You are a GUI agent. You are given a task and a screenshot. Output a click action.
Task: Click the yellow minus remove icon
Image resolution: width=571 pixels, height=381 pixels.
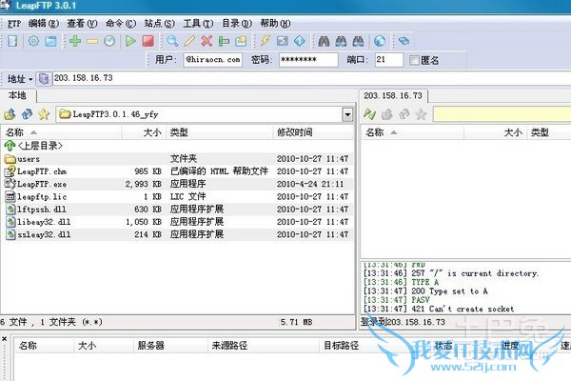92,41
